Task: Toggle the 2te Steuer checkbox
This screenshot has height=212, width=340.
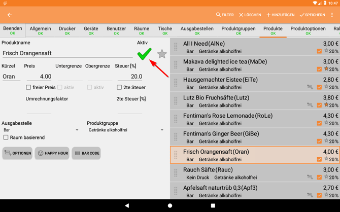Action: point(119,87)
